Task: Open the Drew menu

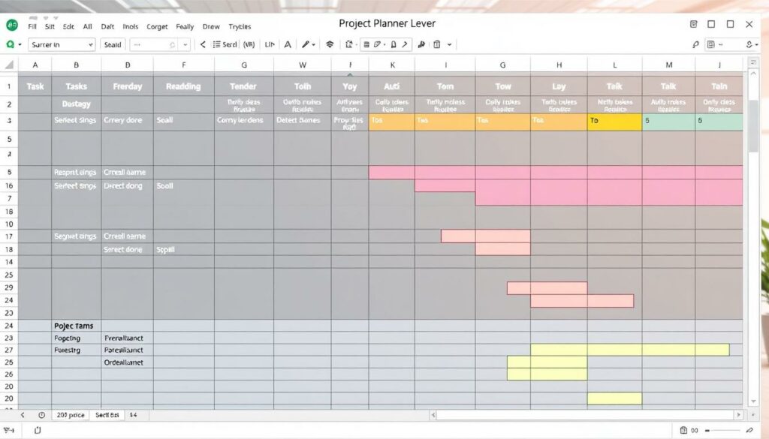Action: click(x=211, y=26)
